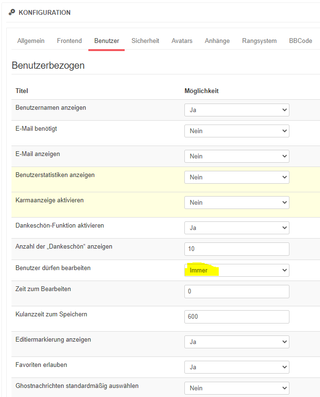Open the Avatars tab
This screenshot has width=320, height=397.
tap(182, 41)
